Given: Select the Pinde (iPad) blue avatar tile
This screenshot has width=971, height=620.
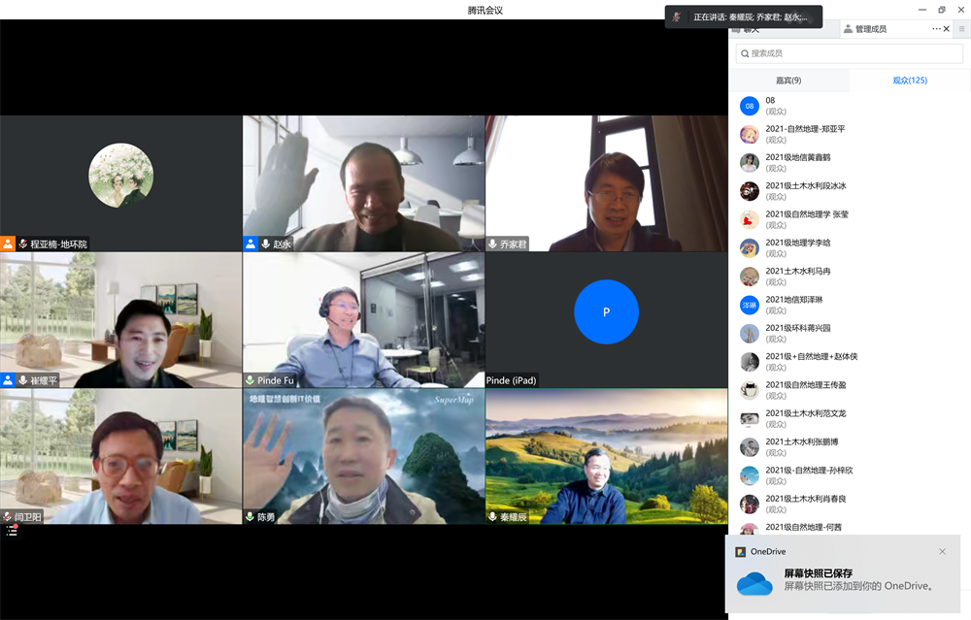Looking at the screenshot, I should tap(606, 312).
